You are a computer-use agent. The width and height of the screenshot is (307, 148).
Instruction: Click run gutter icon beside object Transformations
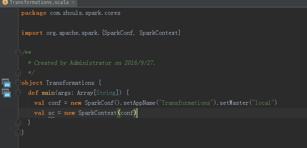pos(6,83)
